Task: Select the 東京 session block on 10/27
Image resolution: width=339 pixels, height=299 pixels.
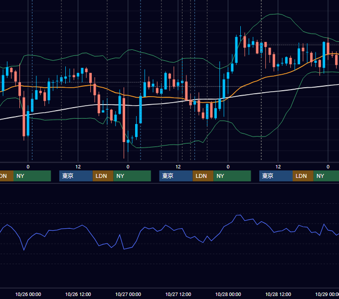Action: [x=176, y=176]
